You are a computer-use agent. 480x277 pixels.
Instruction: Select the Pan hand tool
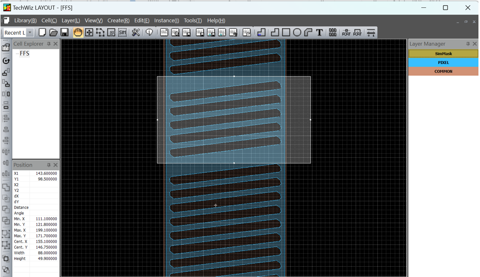[x=78, y=32]
